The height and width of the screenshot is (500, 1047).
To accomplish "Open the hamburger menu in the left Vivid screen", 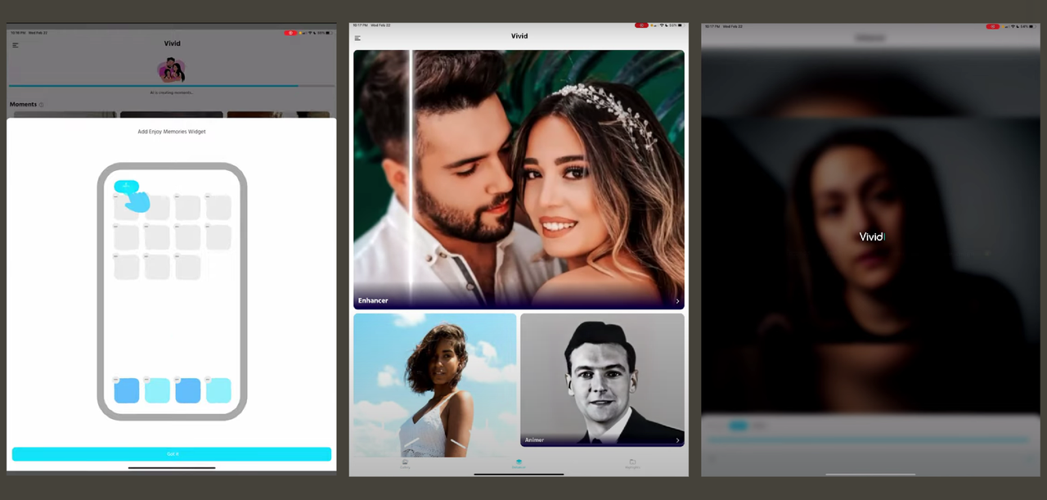I will [x=15, y=46].
